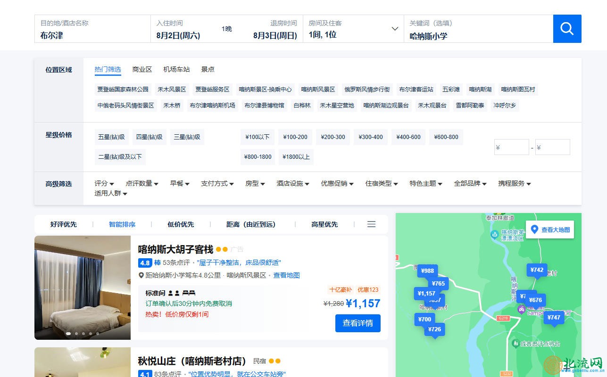The width and height of the screenshot is (607, 377).
Task: Click the blue search magnifier button
Action: pyautogui.click(x=567, y=29)
